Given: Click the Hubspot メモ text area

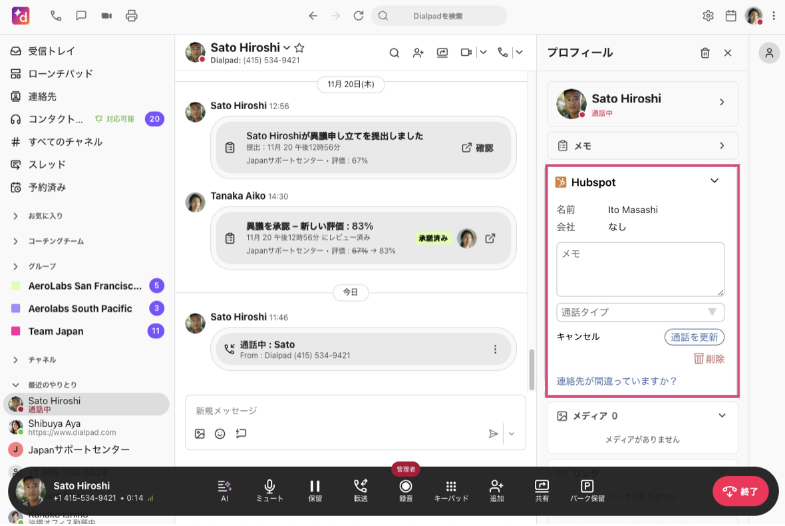Looking at the screenshot, I should point(640,269).
